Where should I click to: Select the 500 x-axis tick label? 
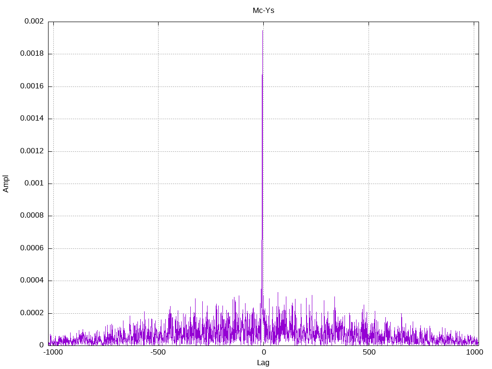(369, 352)
